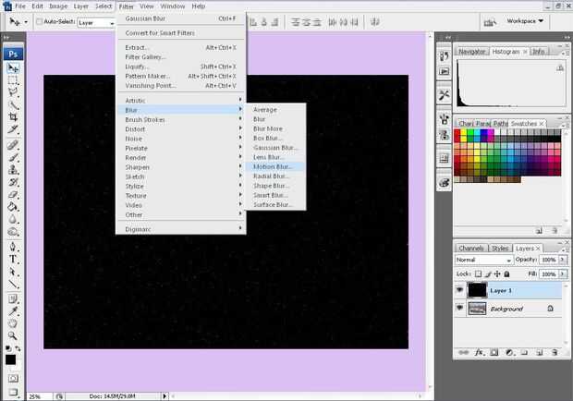Viewport: 573px width, 401px height.
Task: Click the zoom percentage field
Action: (39, 396)
